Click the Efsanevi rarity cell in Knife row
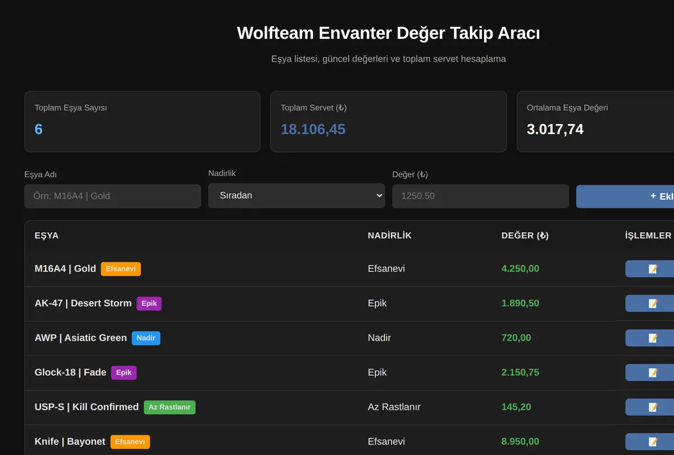674x455 pixels. [x=386, y=442]
